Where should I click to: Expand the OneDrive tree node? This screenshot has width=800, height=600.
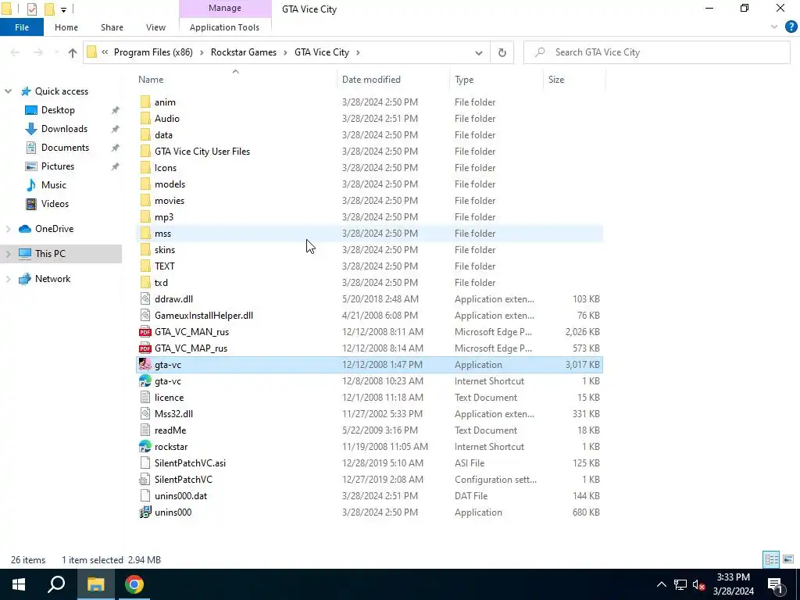[8, 229]
